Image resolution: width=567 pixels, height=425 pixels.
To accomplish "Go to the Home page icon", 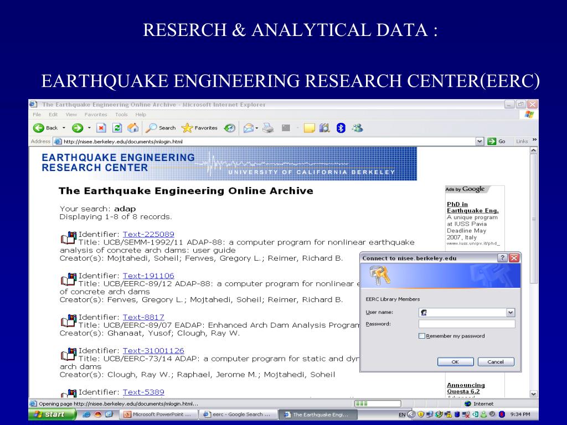I will [133, 128].
